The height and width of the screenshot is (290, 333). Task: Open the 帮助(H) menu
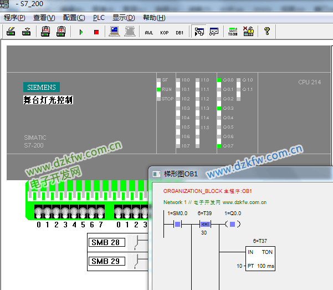[154, 18]
